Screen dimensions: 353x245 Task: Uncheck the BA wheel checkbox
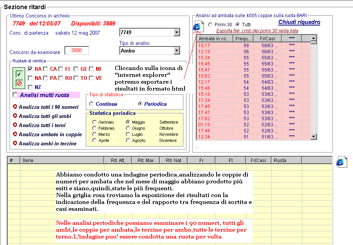[x=30, y=69]
